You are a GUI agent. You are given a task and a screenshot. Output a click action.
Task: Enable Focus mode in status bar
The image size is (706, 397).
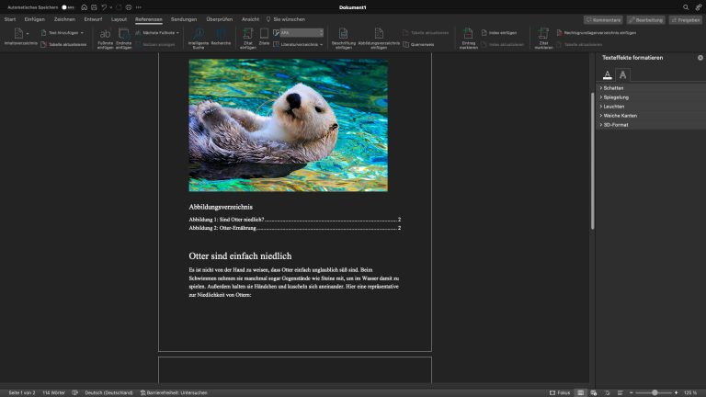pos(559,392)
